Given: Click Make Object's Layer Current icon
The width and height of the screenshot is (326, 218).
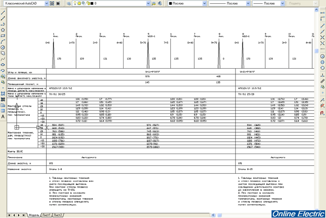Looking at the screenshot, I should (x=154, y=3).
